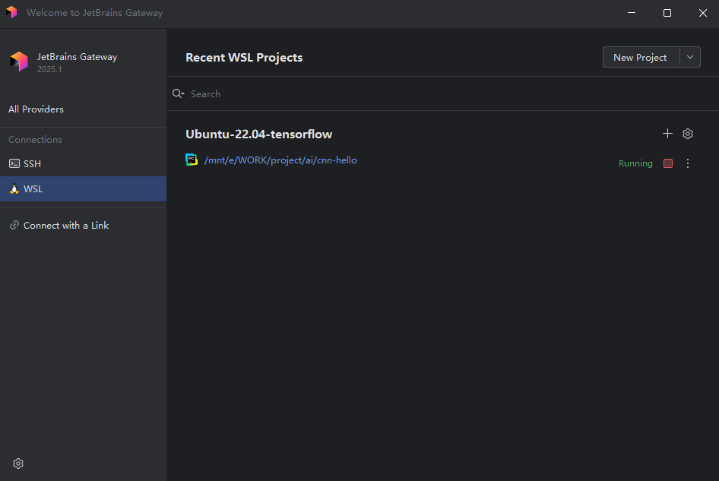The height and width of the screenshot is (481, 719).
Task: Open more options for cnn-hello project
Action: tap(687, 163)
